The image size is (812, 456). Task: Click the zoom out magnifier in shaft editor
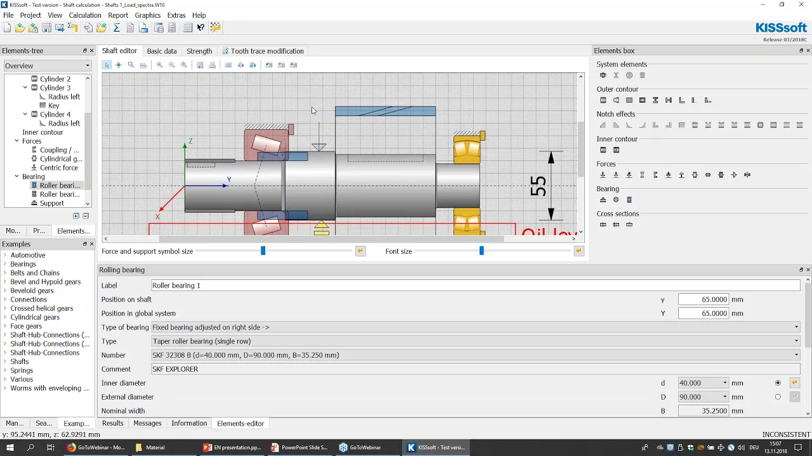[171, 65]
